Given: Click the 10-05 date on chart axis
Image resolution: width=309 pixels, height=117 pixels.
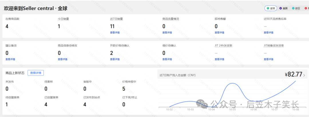Looking at the screenshot, I should click(233, 110).
